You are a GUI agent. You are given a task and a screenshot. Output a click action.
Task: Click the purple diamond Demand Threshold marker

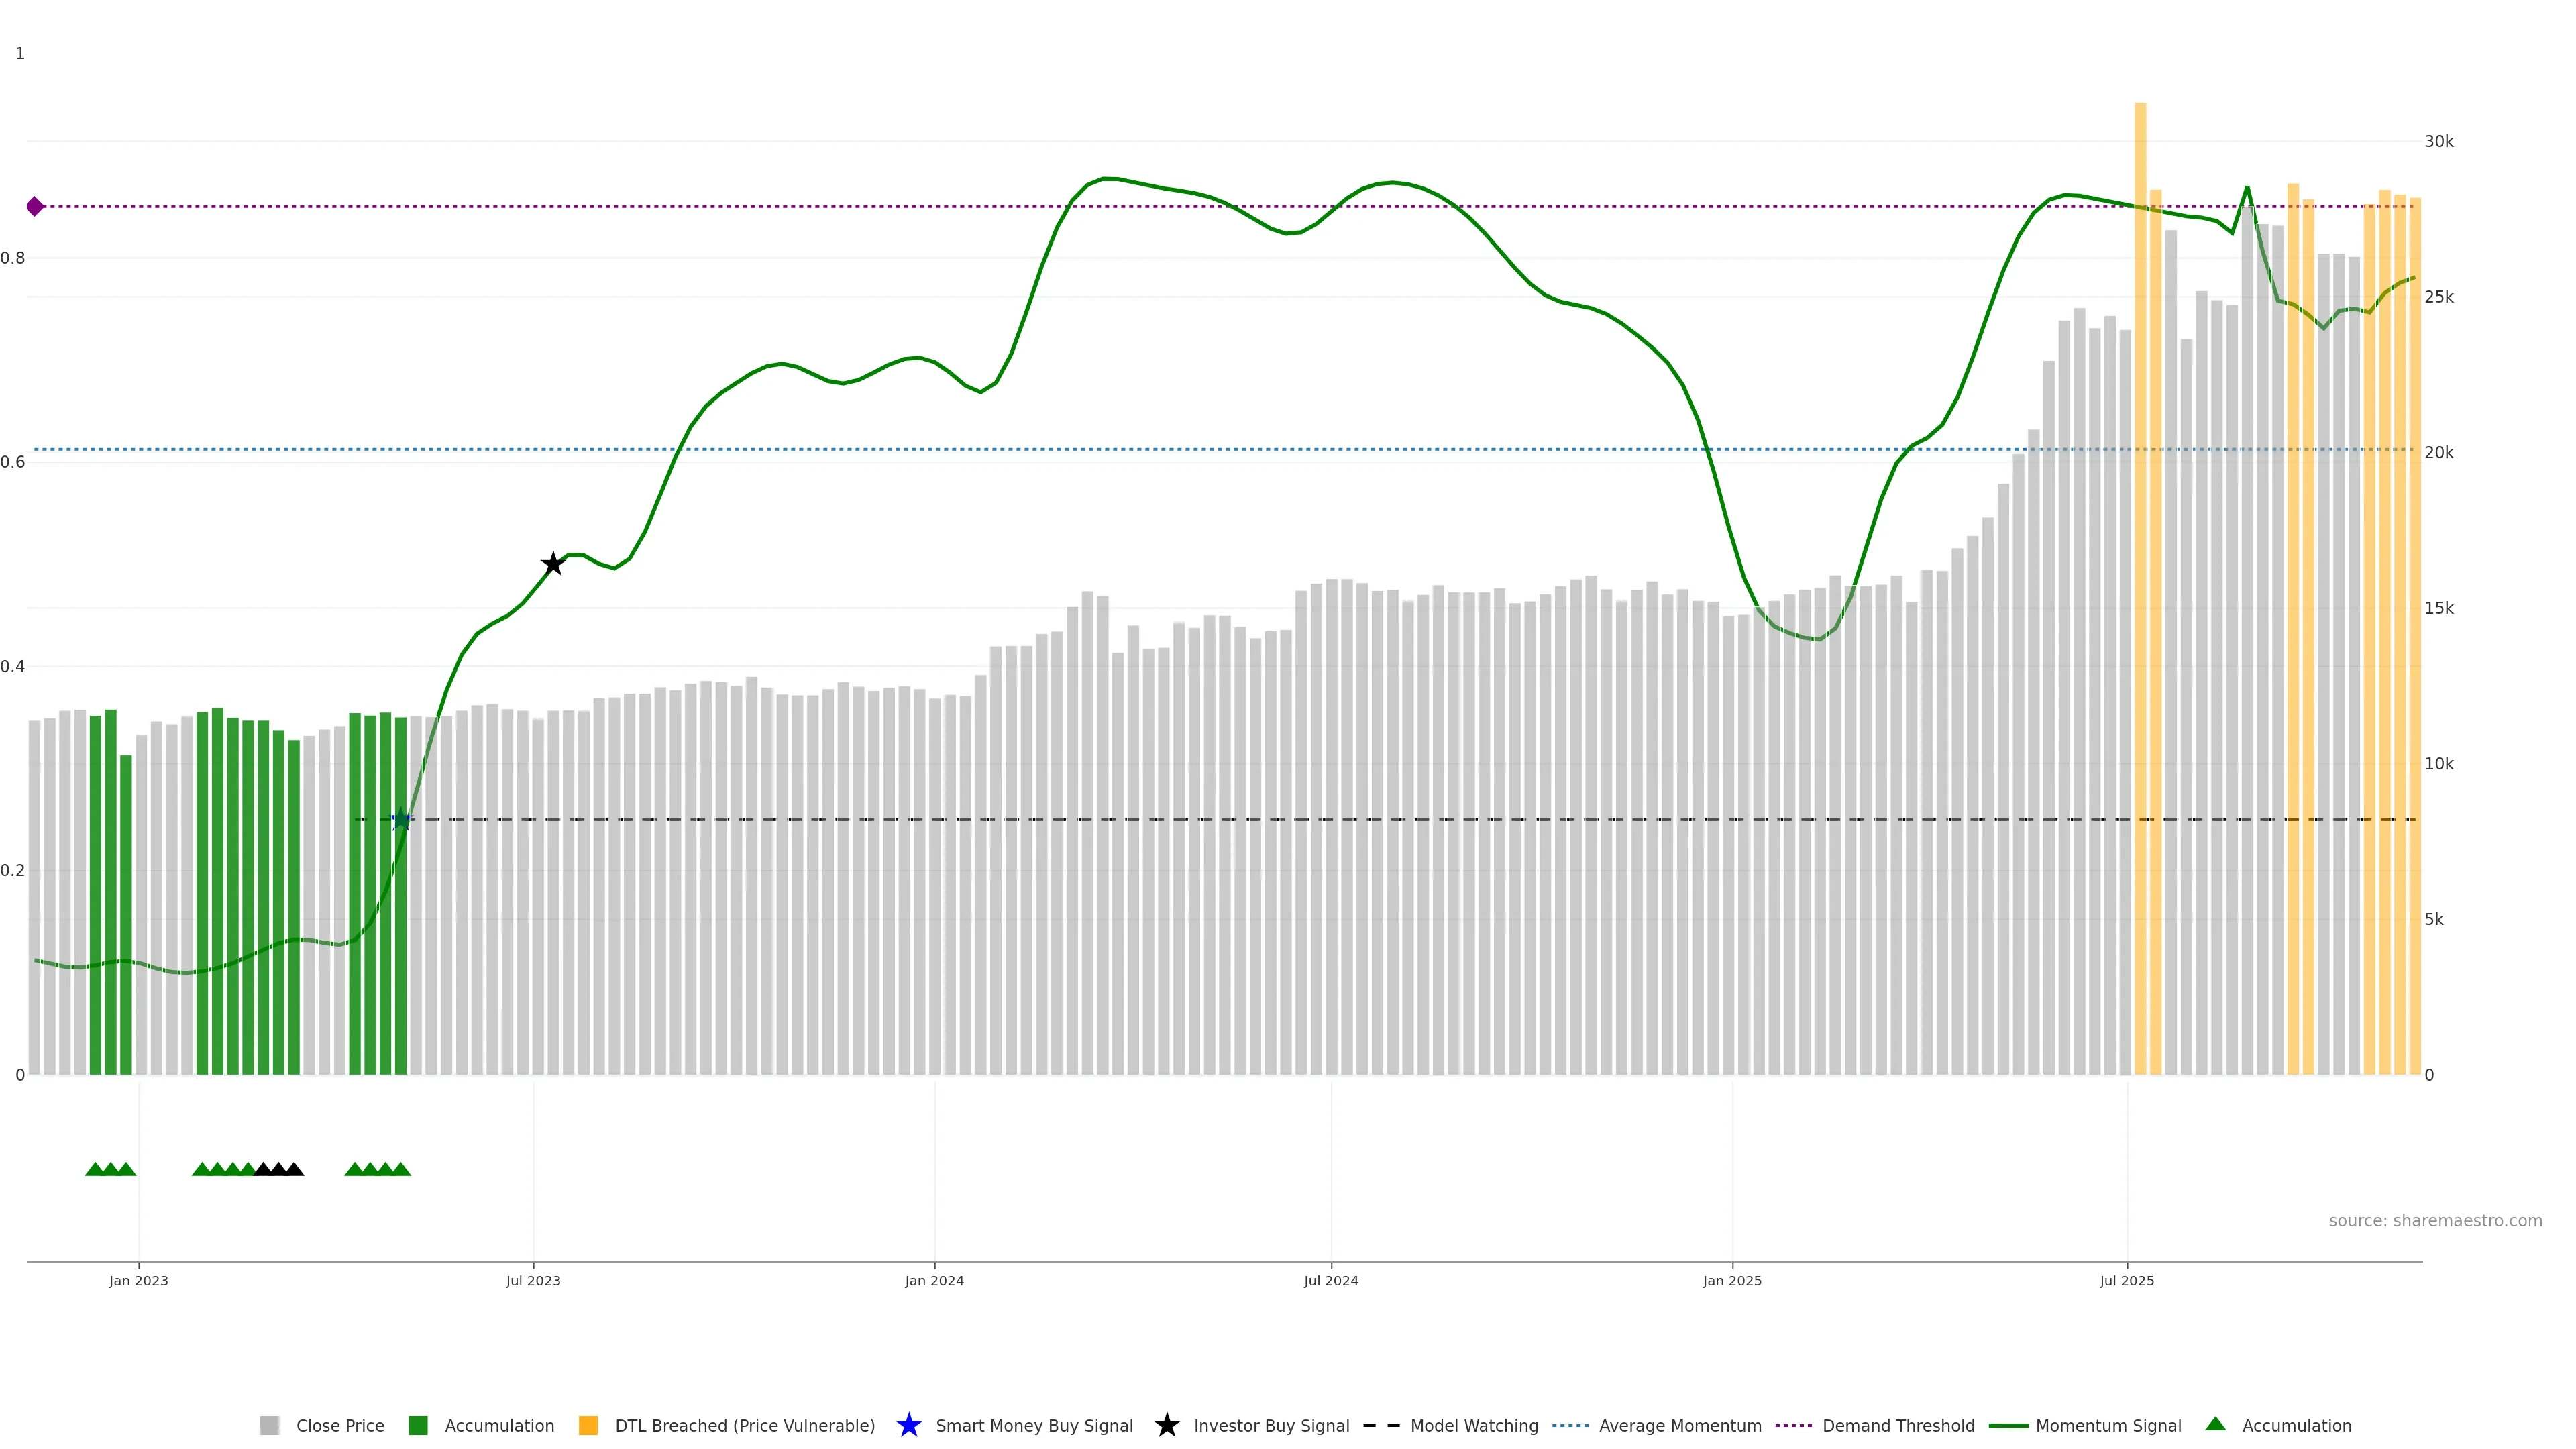point(35,206)
